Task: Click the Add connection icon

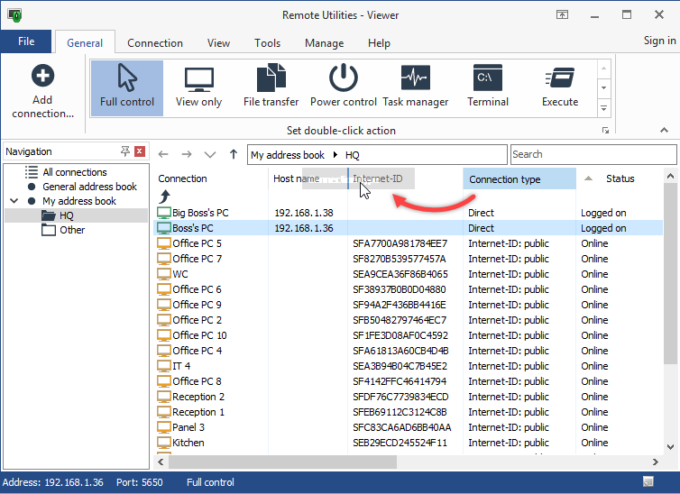Action: (x=42, y=76)
